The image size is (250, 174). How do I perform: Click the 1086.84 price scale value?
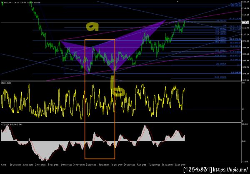[x=246, y=48]
